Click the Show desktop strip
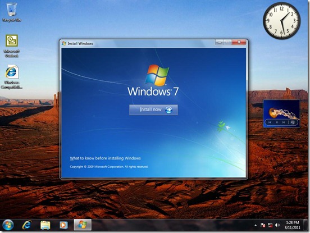Screen dimensions: 310x233 [x=306, y=225]
